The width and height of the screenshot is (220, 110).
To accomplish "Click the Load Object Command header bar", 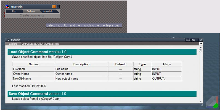I will point(102,52).
